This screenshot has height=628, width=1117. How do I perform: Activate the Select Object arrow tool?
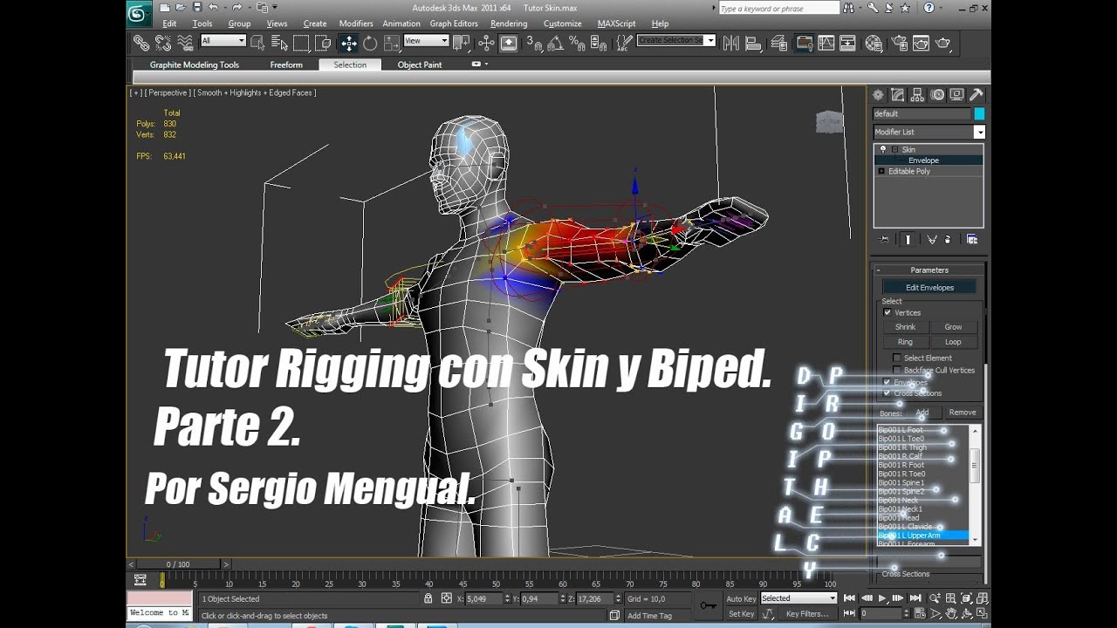click(x=258, y=43)
